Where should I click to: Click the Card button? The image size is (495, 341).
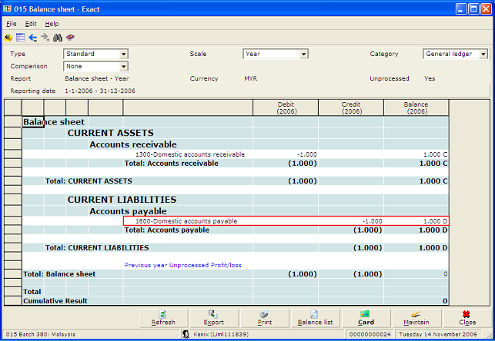pos(366,318)
